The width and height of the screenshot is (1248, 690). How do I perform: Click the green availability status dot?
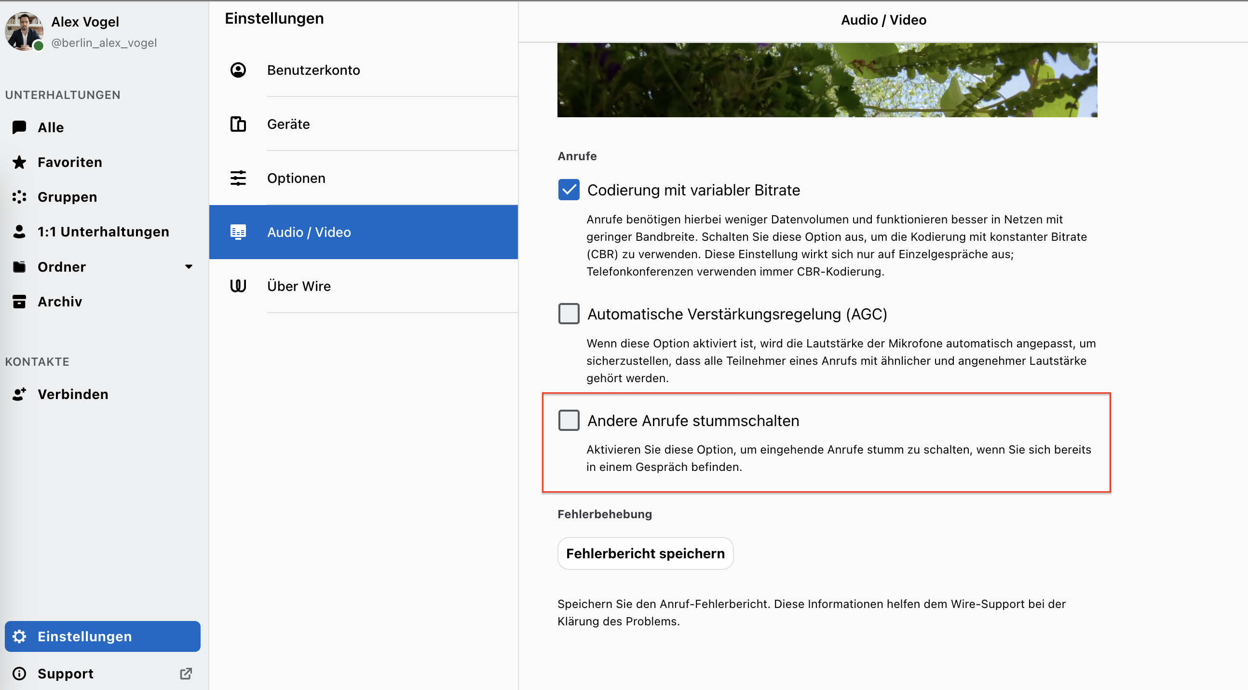(39, 45)
